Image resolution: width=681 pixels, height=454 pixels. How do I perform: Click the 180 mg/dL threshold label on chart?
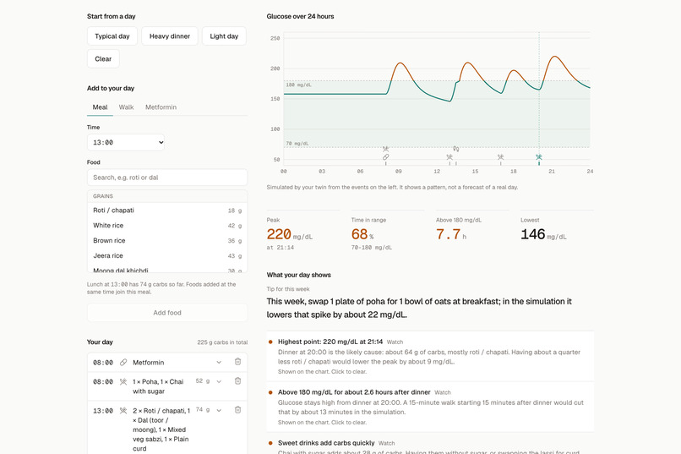(298, 85)
